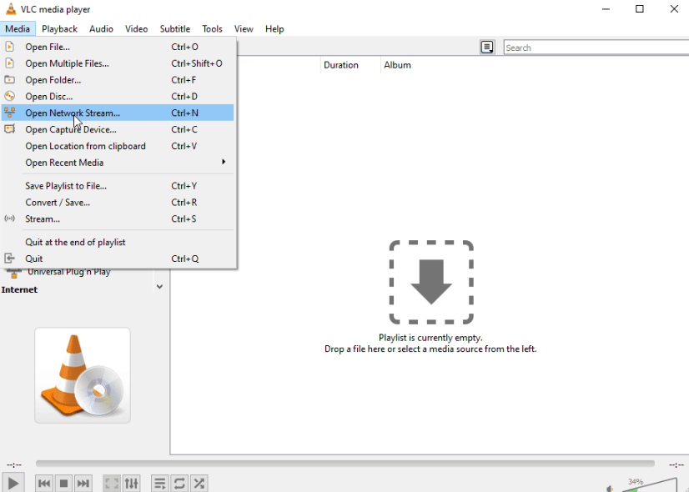Click the elapsed time label
The height and width of the screenshot is (492, 689).
(x=14, y=464)
